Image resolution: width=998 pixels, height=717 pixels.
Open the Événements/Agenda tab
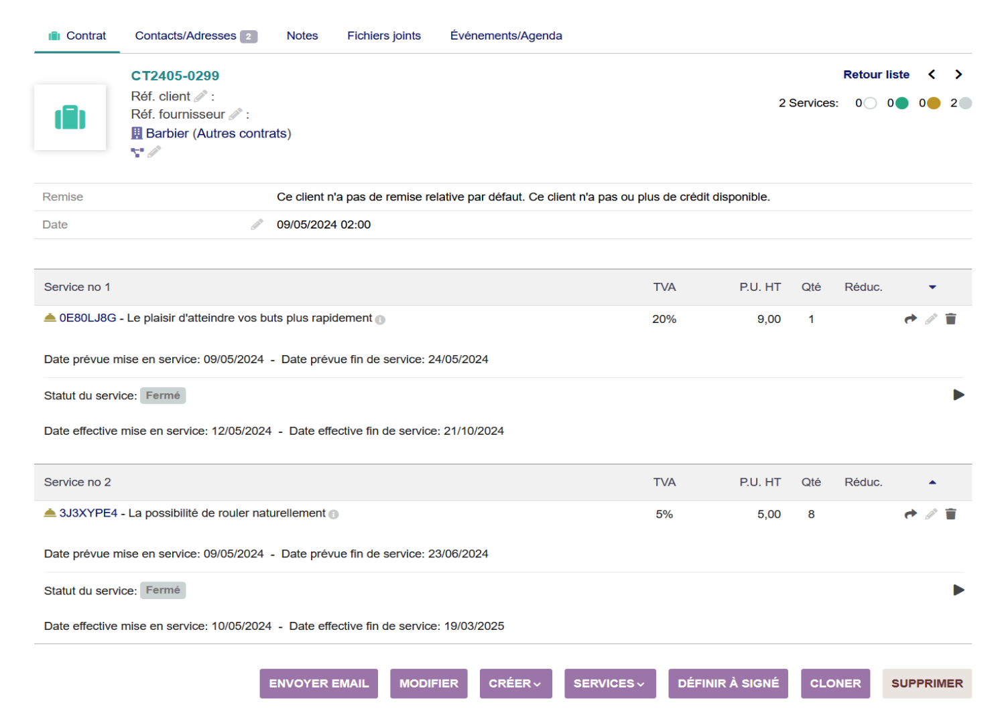click(x=506, y=36)
